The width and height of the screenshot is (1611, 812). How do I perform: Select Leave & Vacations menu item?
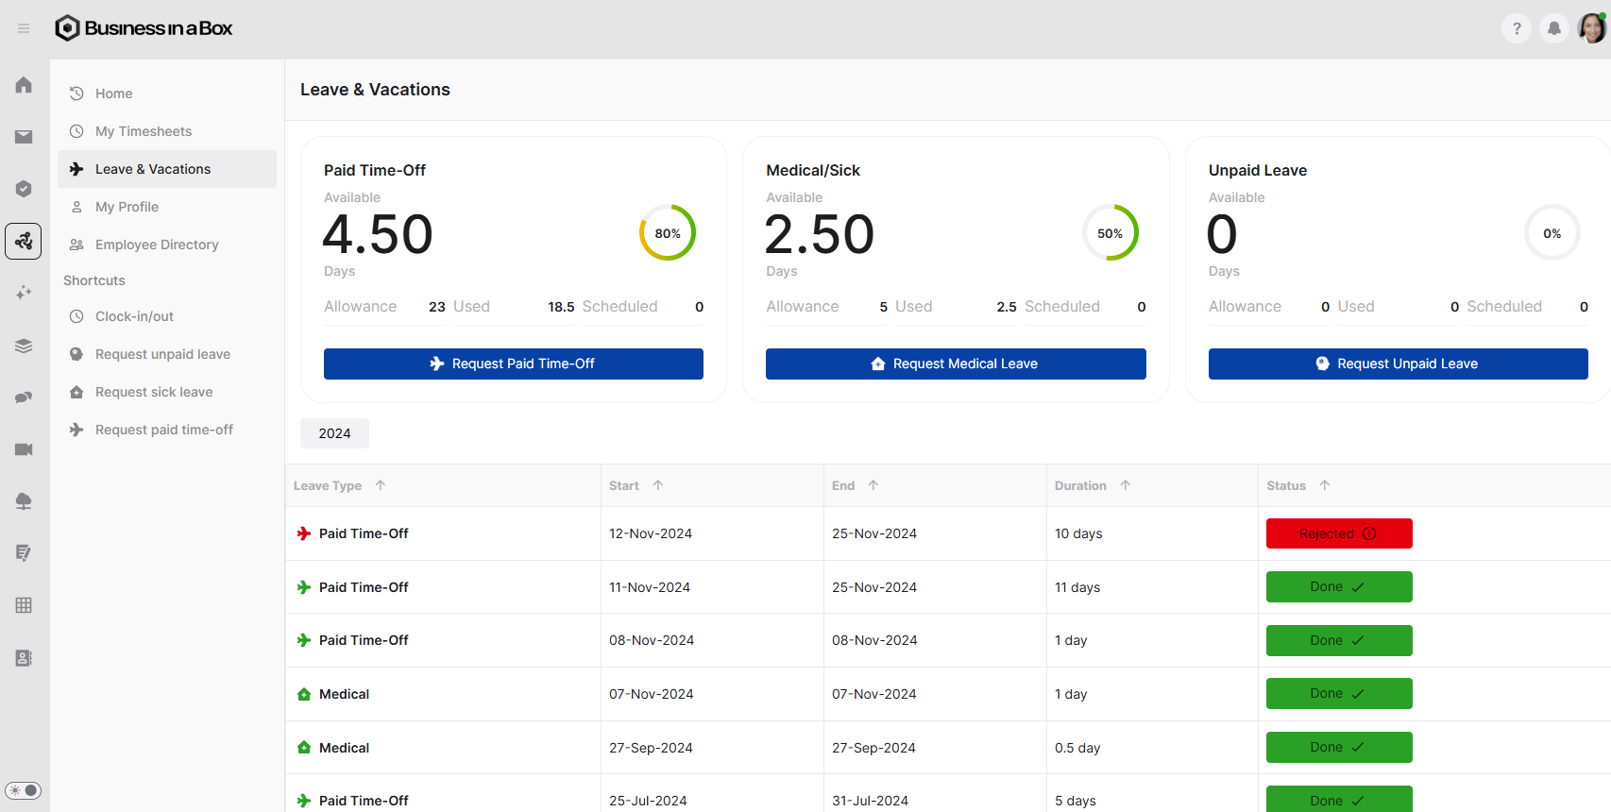[167, 169]
